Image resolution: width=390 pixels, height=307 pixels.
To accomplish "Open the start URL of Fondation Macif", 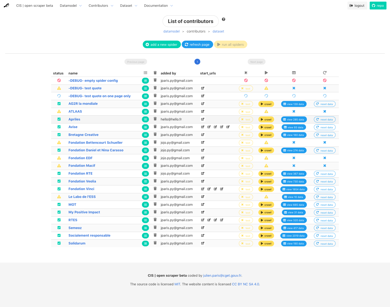I will [x=203, y=166].
